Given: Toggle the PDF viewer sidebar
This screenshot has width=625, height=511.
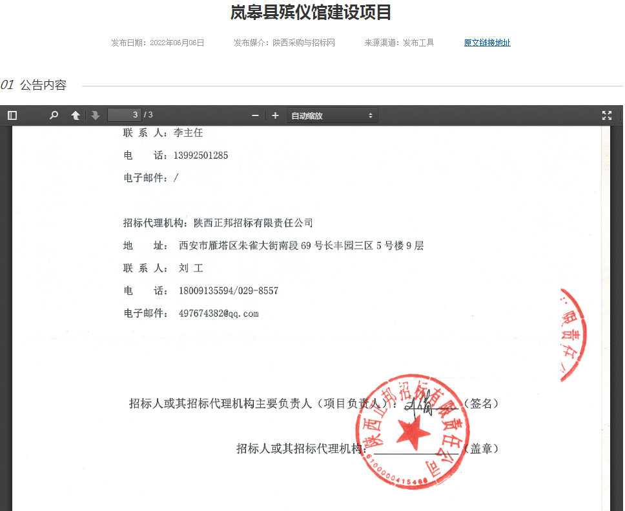Looking at the screenshot, I should pyautogui.click(x=12, y=115).
